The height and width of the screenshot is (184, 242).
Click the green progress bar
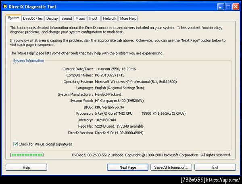pyautogui.click(x=27, y=155)
